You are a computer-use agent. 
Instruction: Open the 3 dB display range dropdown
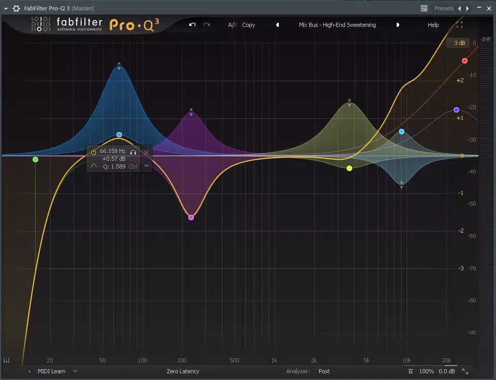pyautogui.click(x=459, y=43)
